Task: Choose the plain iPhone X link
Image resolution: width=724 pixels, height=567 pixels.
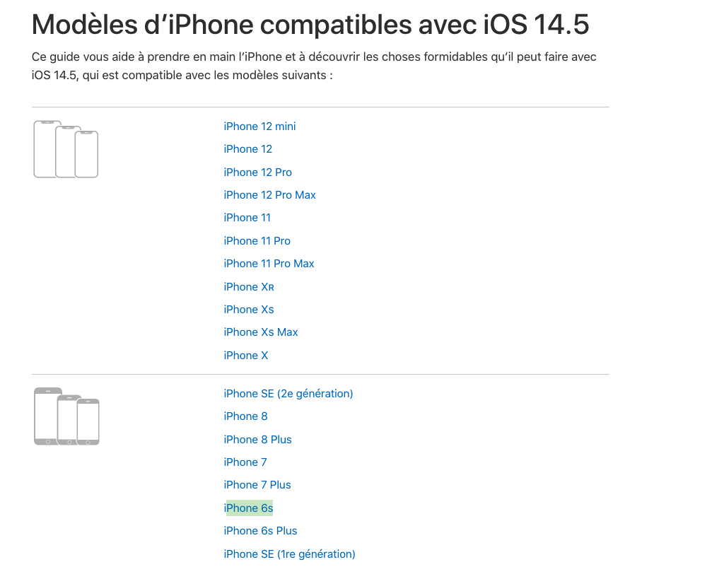Action: coord(245,356)
